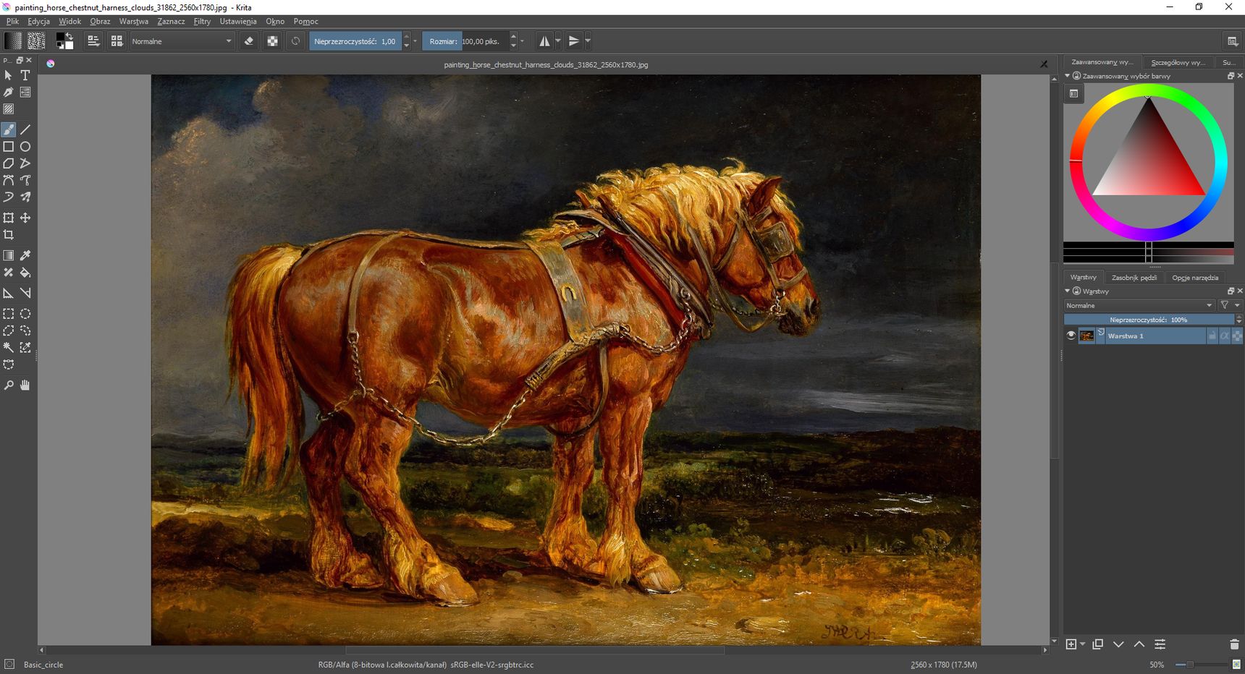Open horizontal mirror options dropdown
This screenshot has width=1245, height=674.
coord(558,41)
